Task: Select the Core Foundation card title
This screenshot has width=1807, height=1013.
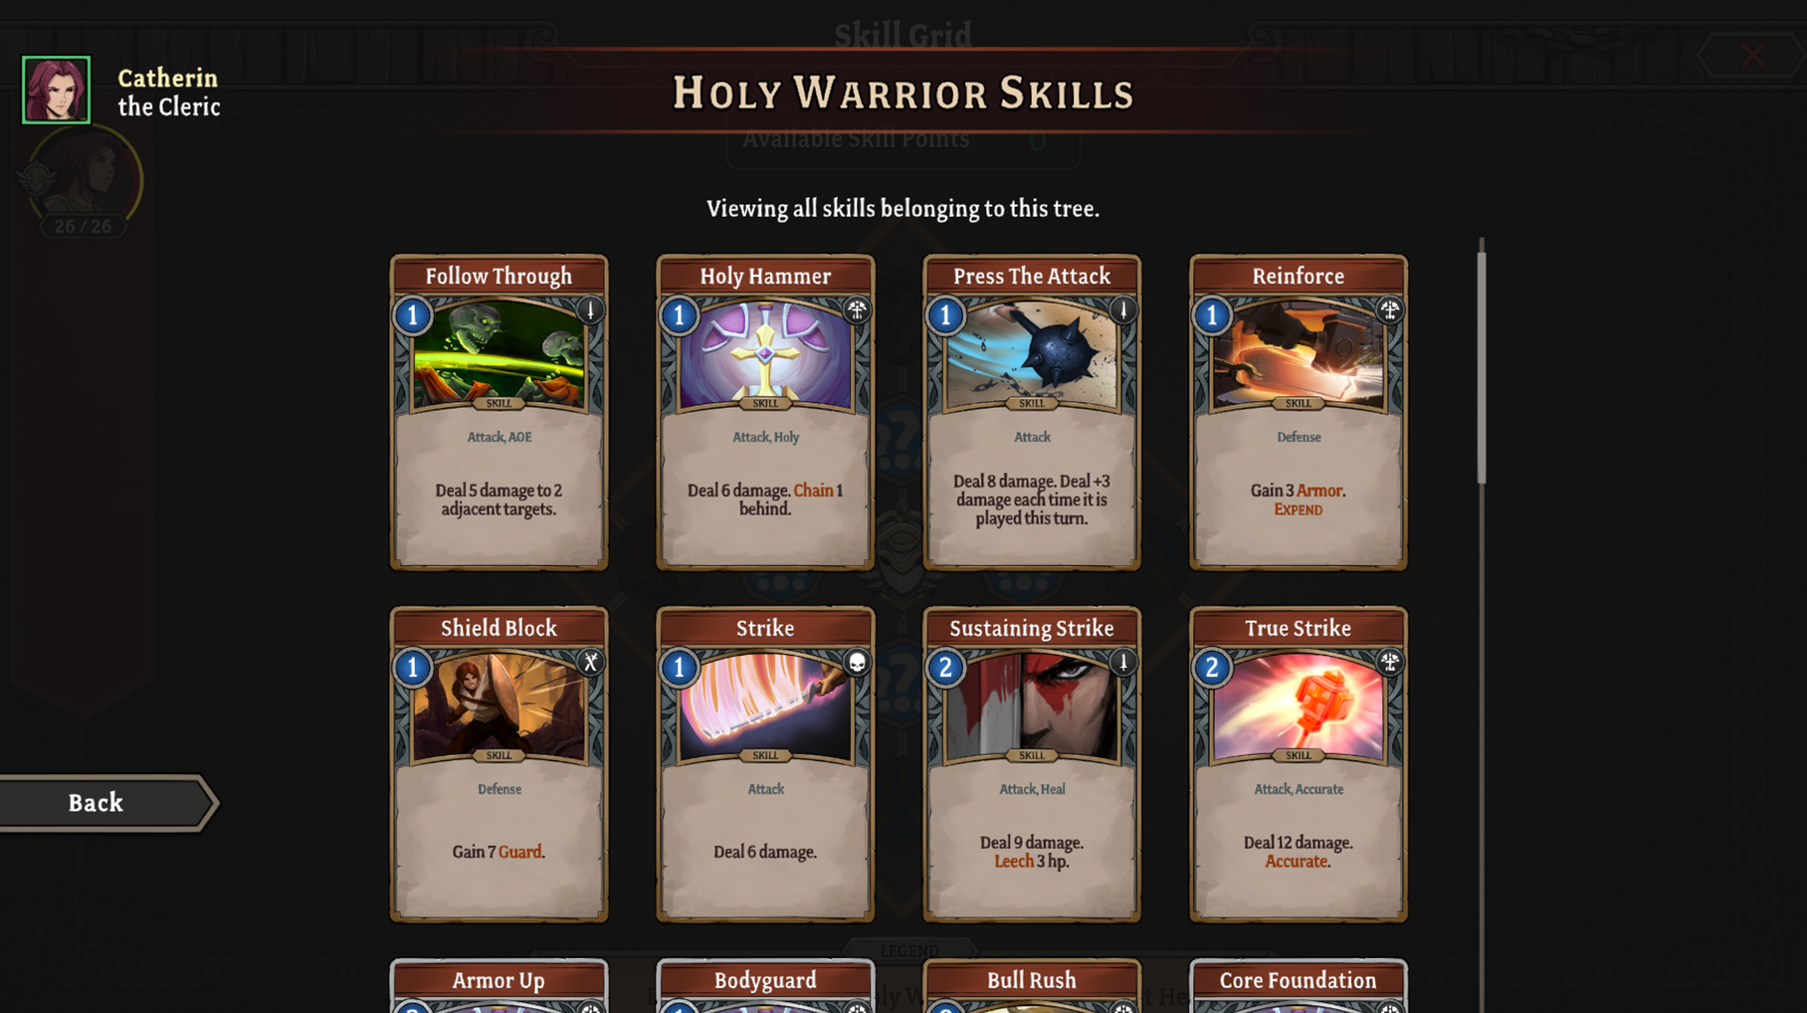Action: pos(1299,980)
